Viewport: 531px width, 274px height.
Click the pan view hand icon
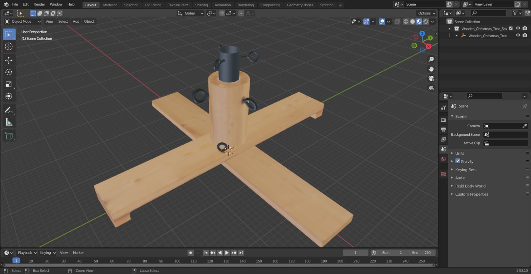click(x=431, y=69)
